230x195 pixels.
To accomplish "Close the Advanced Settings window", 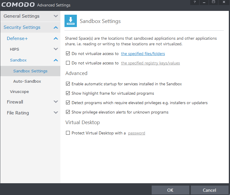I will [223, 2].
